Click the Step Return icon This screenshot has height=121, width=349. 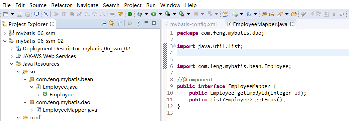pos(103,14)
